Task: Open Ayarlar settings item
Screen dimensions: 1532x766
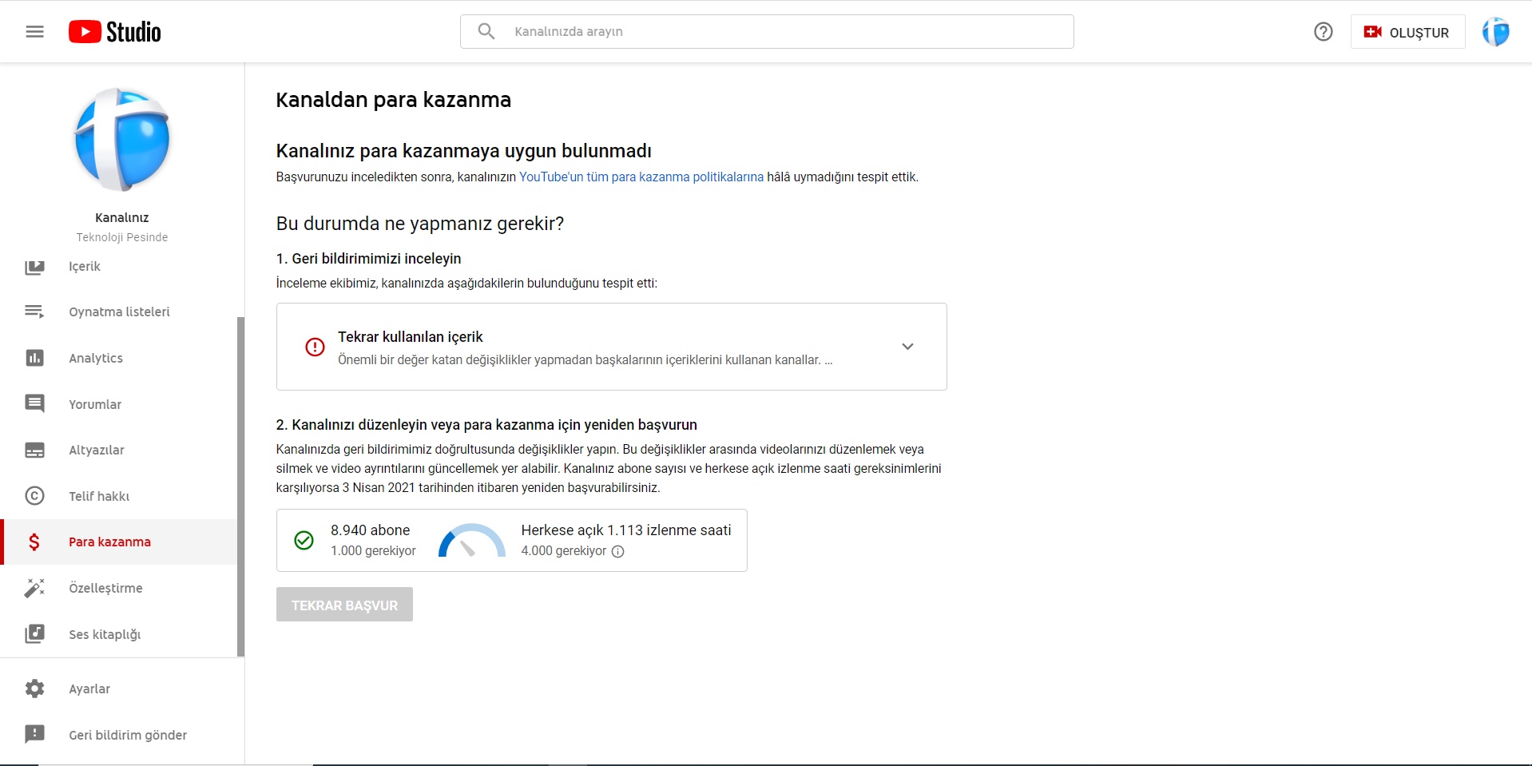Action: point(121,689)
